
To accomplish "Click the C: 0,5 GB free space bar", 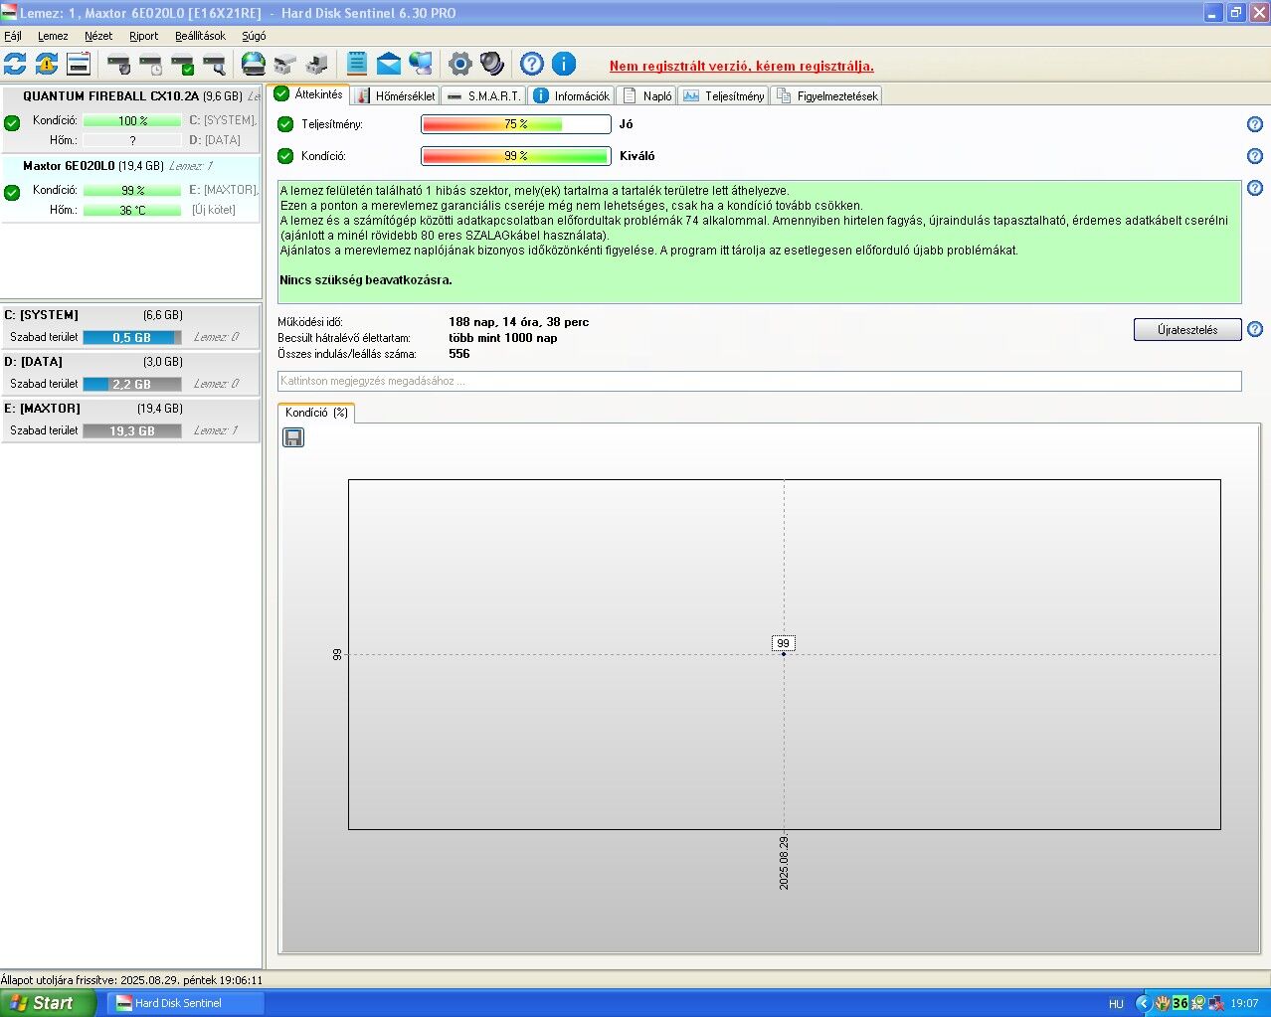I will click(x=132, y=338).
